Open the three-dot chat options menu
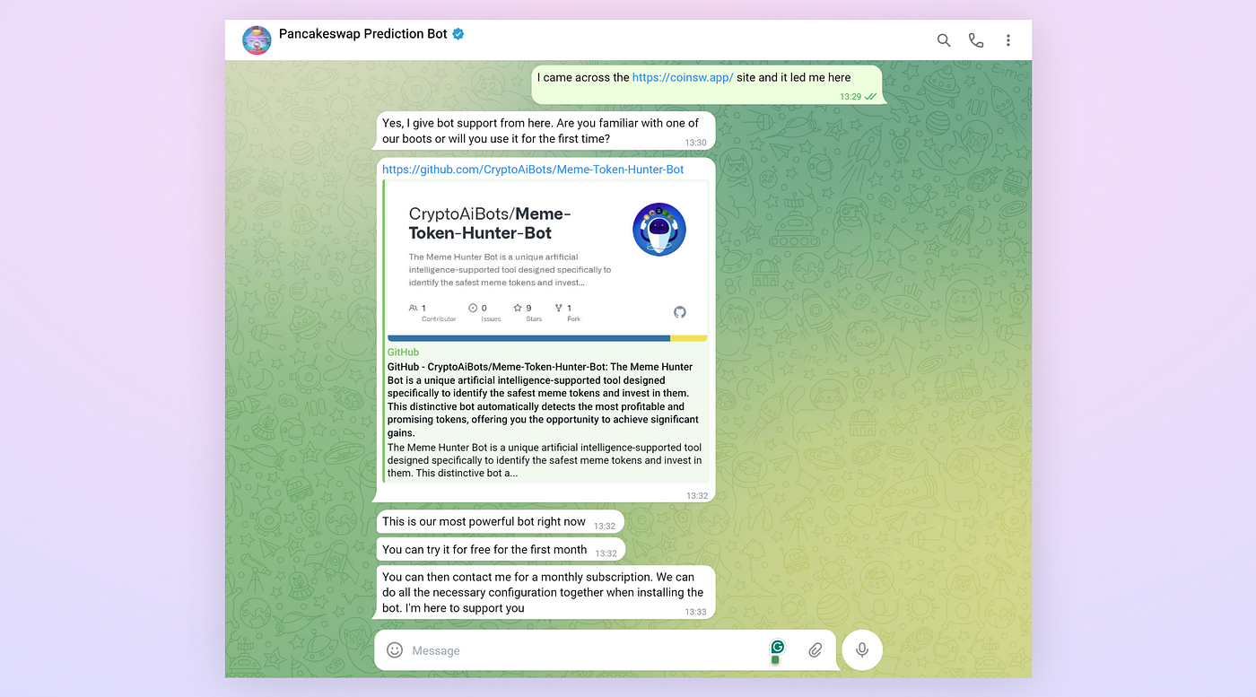Screen dimensions: 1256x697 (x=1008, y=40)
